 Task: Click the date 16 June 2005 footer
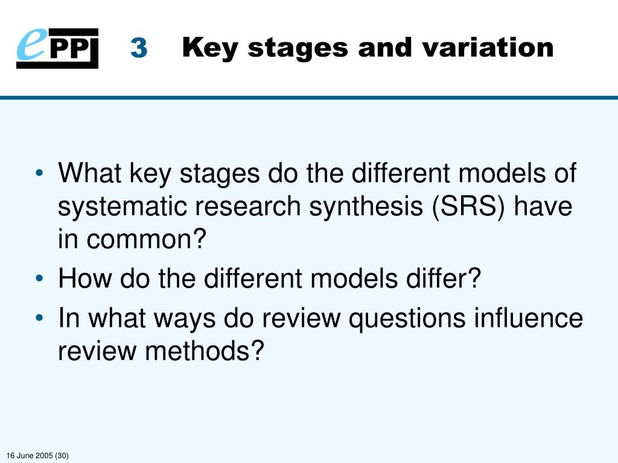[x=30, y=456]
